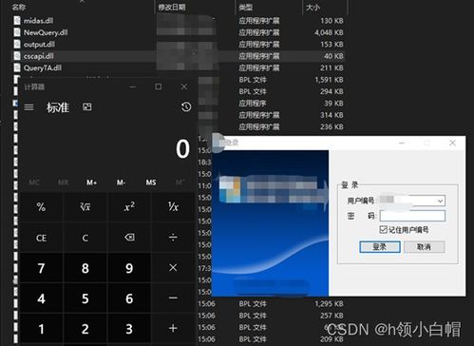This screenshot has width=474, height=346.
Task: Close the login dialog window
Action: pyautogui.click(x=452, y=143)
